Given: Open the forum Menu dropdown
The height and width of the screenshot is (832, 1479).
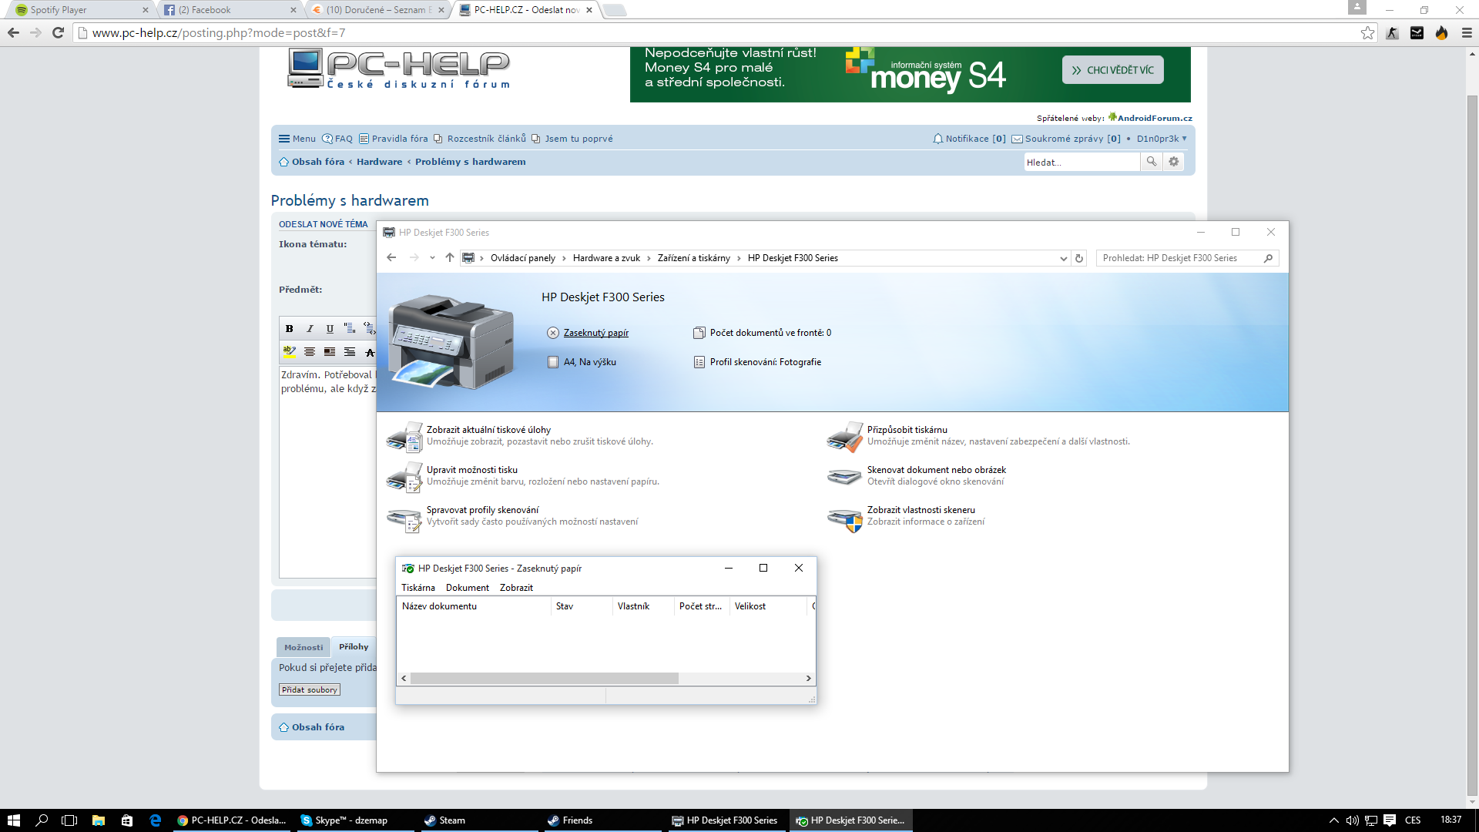Looking at the screenshot, I should coord(297,139).
